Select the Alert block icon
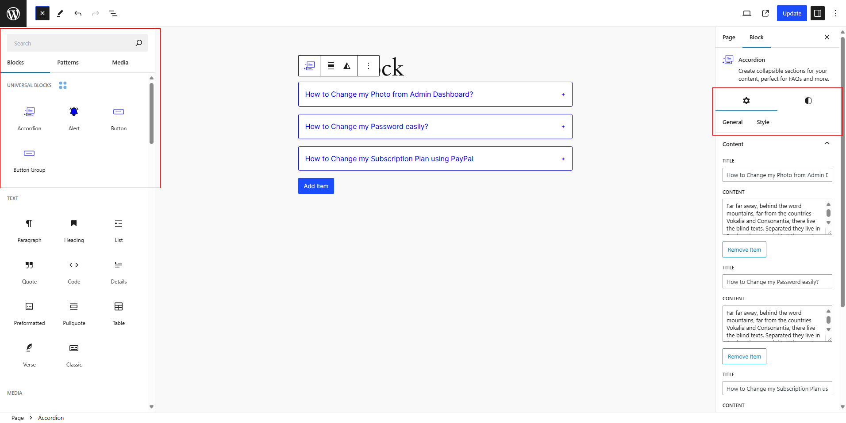Viewport: 846px width, 423px height. (x=74, y=112)
